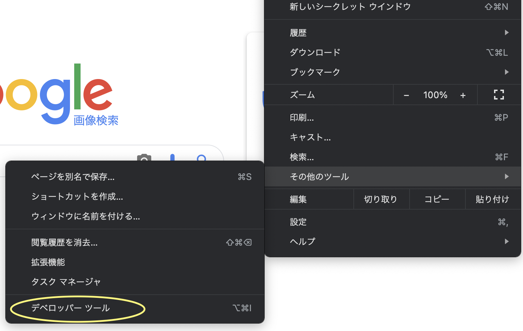523x331 pixels.
Task: Open 拡張機能 extensions item
Action: (x=135, y=262)
